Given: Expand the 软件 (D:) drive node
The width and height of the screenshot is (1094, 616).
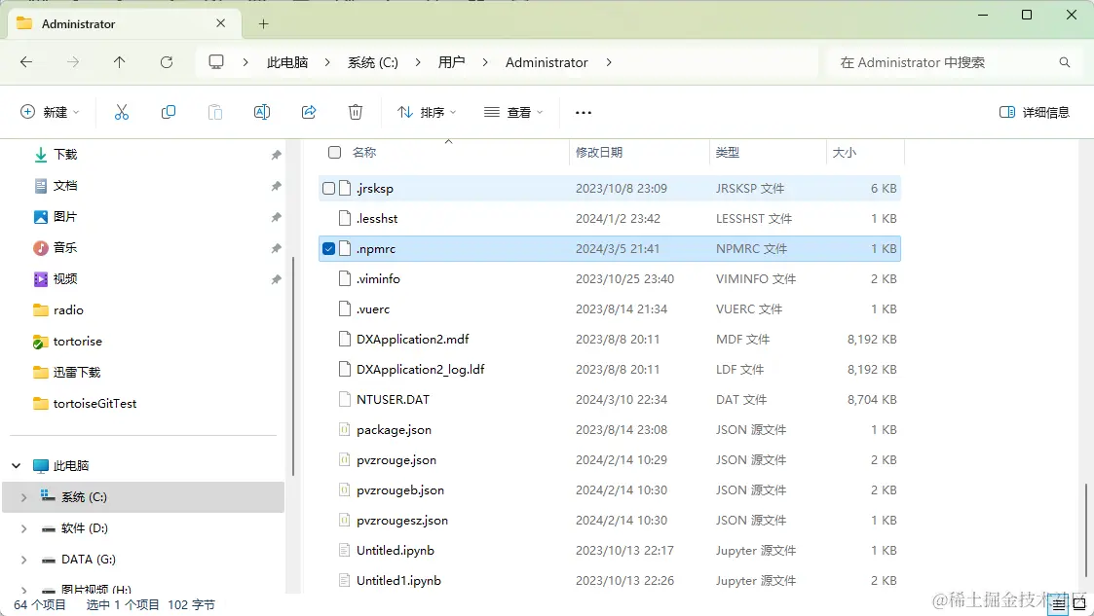Looking at the screenshot, I should click(23, 528).
